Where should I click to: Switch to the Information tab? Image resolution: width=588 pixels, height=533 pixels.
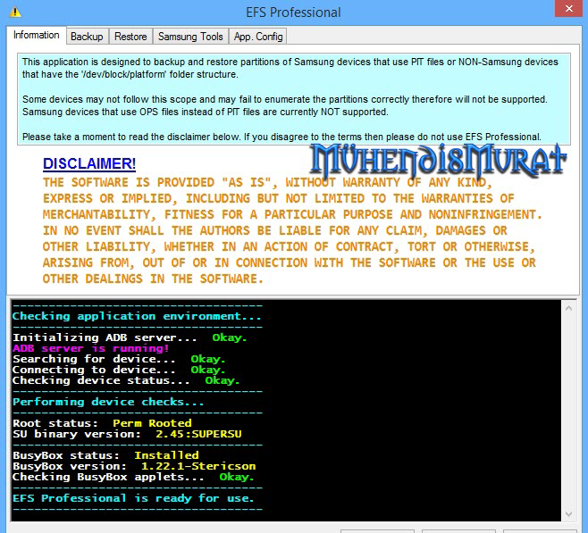tap(37, 36)
